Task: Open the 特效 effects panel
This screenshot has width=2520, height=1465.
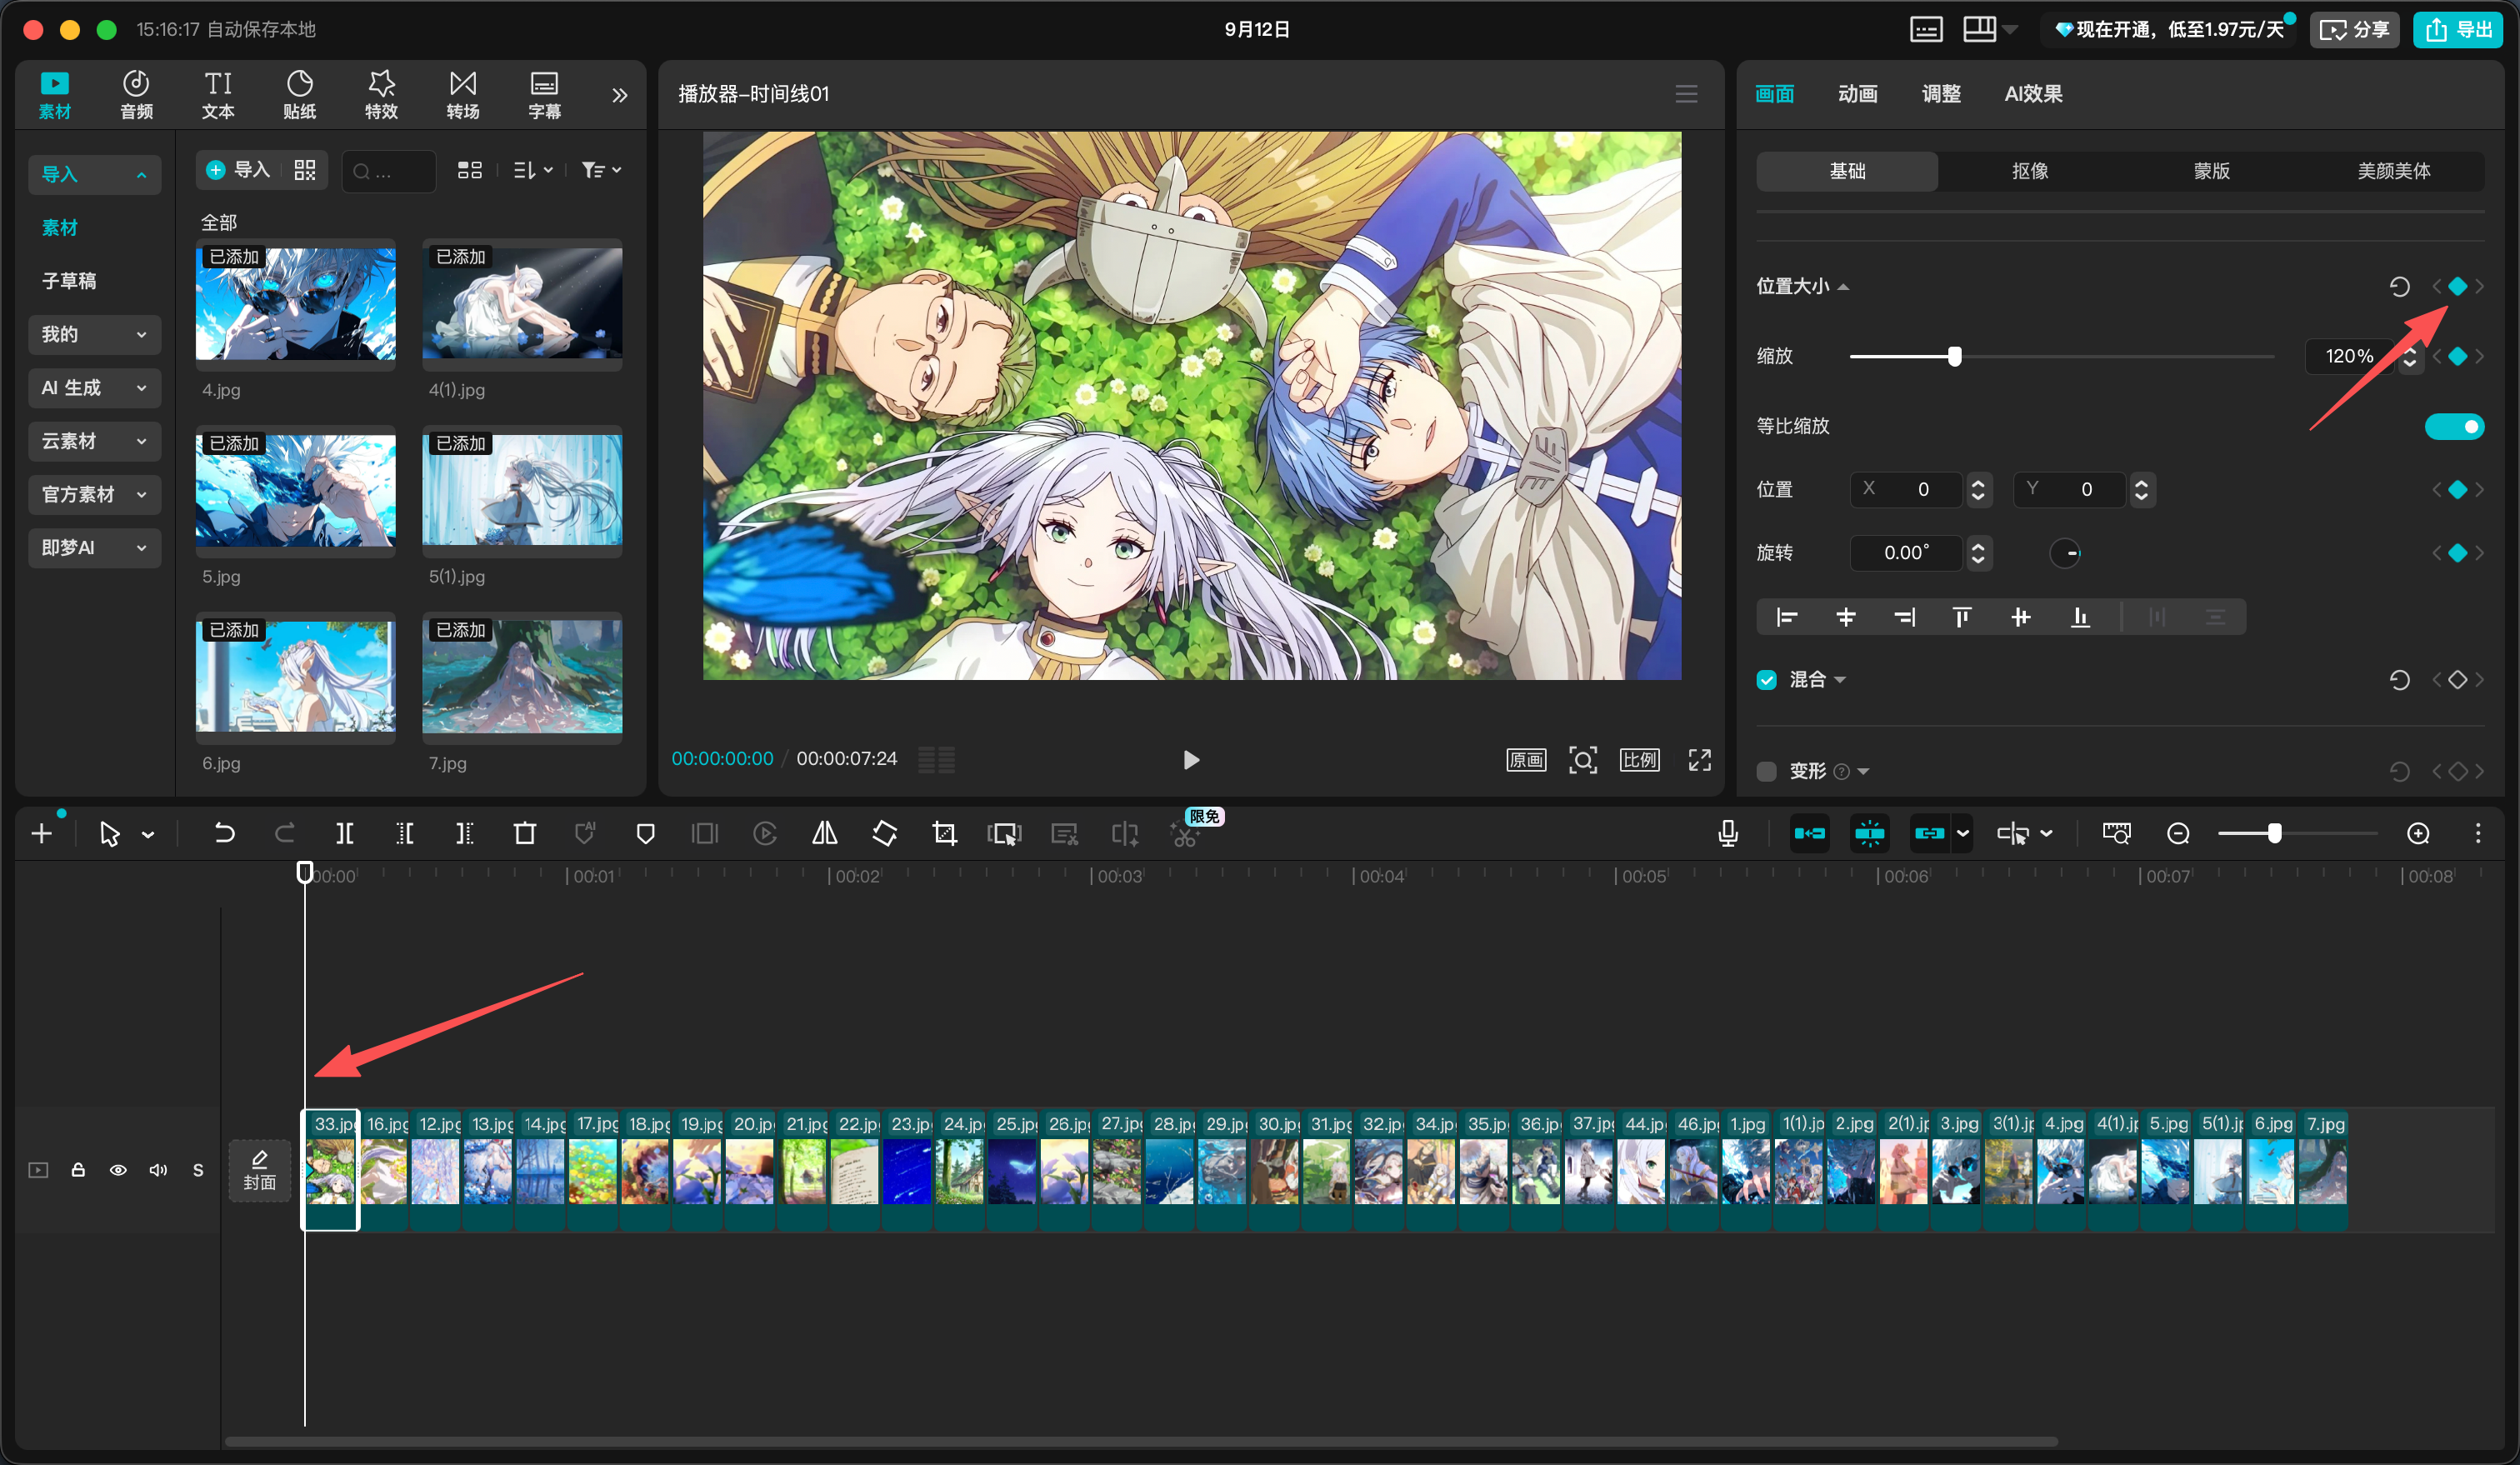Action: point(381,95)
